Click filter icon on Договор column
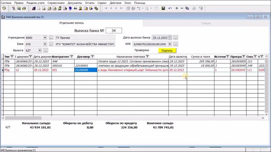This screenshot has height=152, width=271. point(92,57)
